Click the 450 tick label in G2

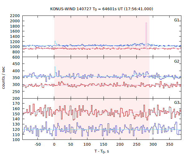[16, 64]
